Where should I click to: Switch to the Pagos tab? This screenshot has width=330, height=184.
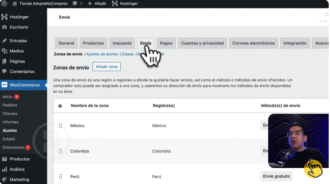tap(166, 43)
